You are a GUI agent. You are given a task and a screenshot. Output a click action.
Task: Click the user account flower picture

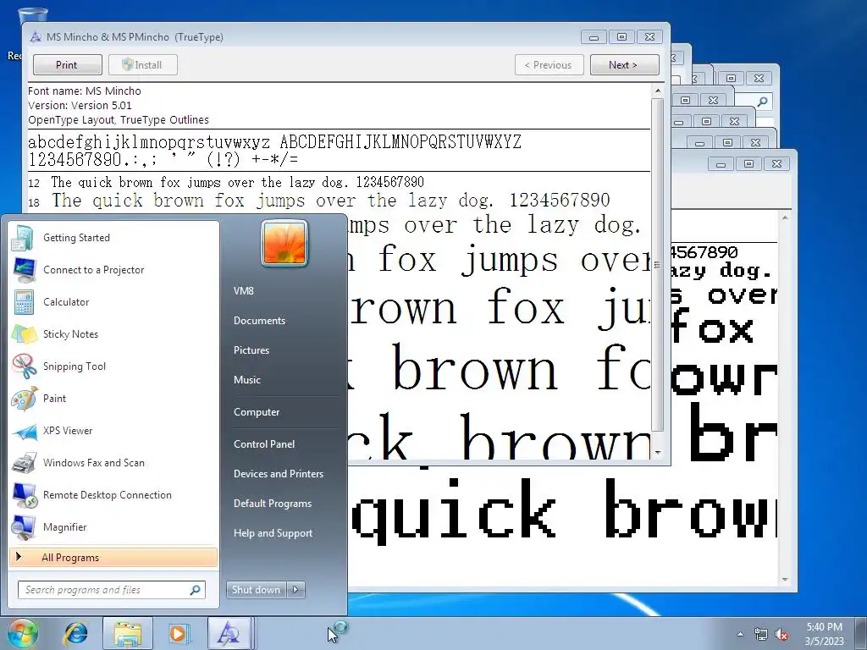point(284,243)
